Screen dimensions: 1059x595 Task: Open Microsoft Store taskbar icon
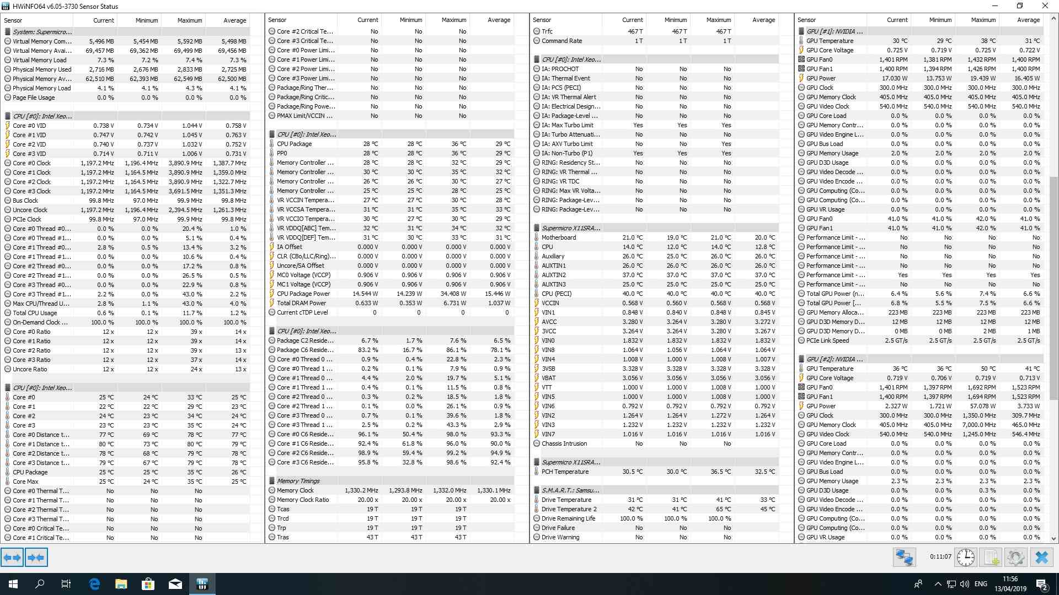point(148,584)
